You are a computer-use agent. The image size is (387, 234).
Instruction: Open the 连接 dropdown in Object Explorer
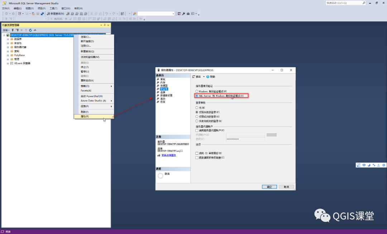[6, 30]
